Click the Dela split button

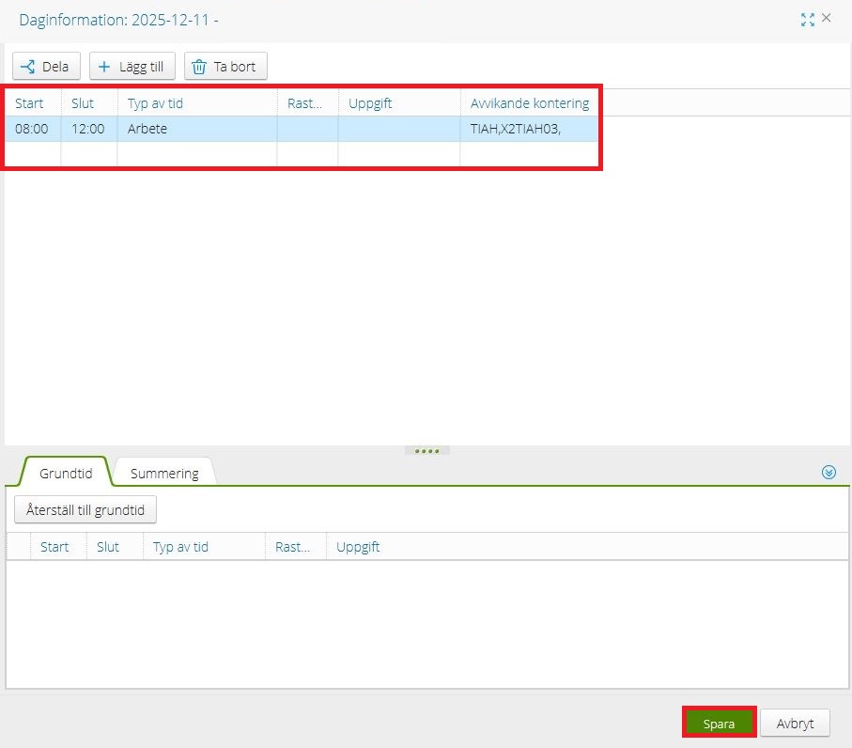click(46, 67)
